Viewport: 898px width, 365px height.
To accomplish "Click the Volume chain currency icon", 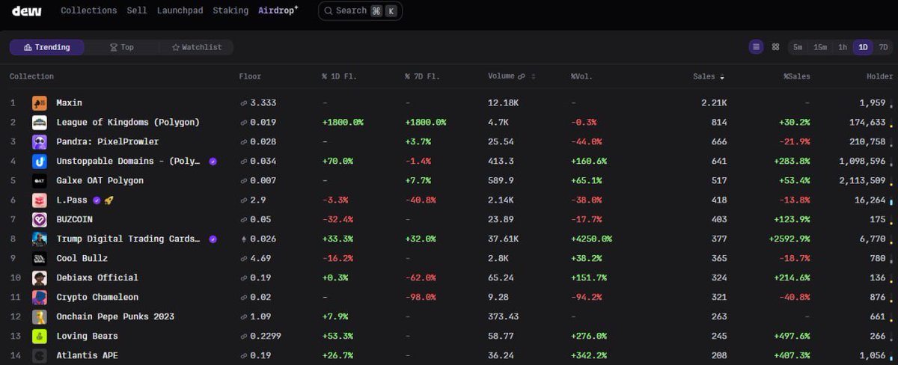I will click(x=521, y=76).
